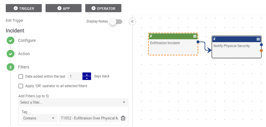Click the orange connector on the Notify Physical Security node

point(261,50)
